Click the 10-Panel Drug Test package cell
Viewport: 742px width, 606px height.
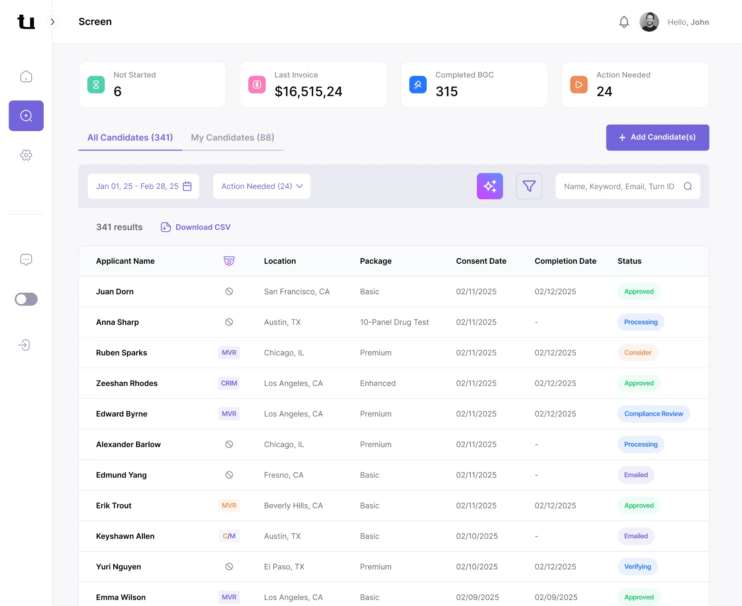click(394, 322)
